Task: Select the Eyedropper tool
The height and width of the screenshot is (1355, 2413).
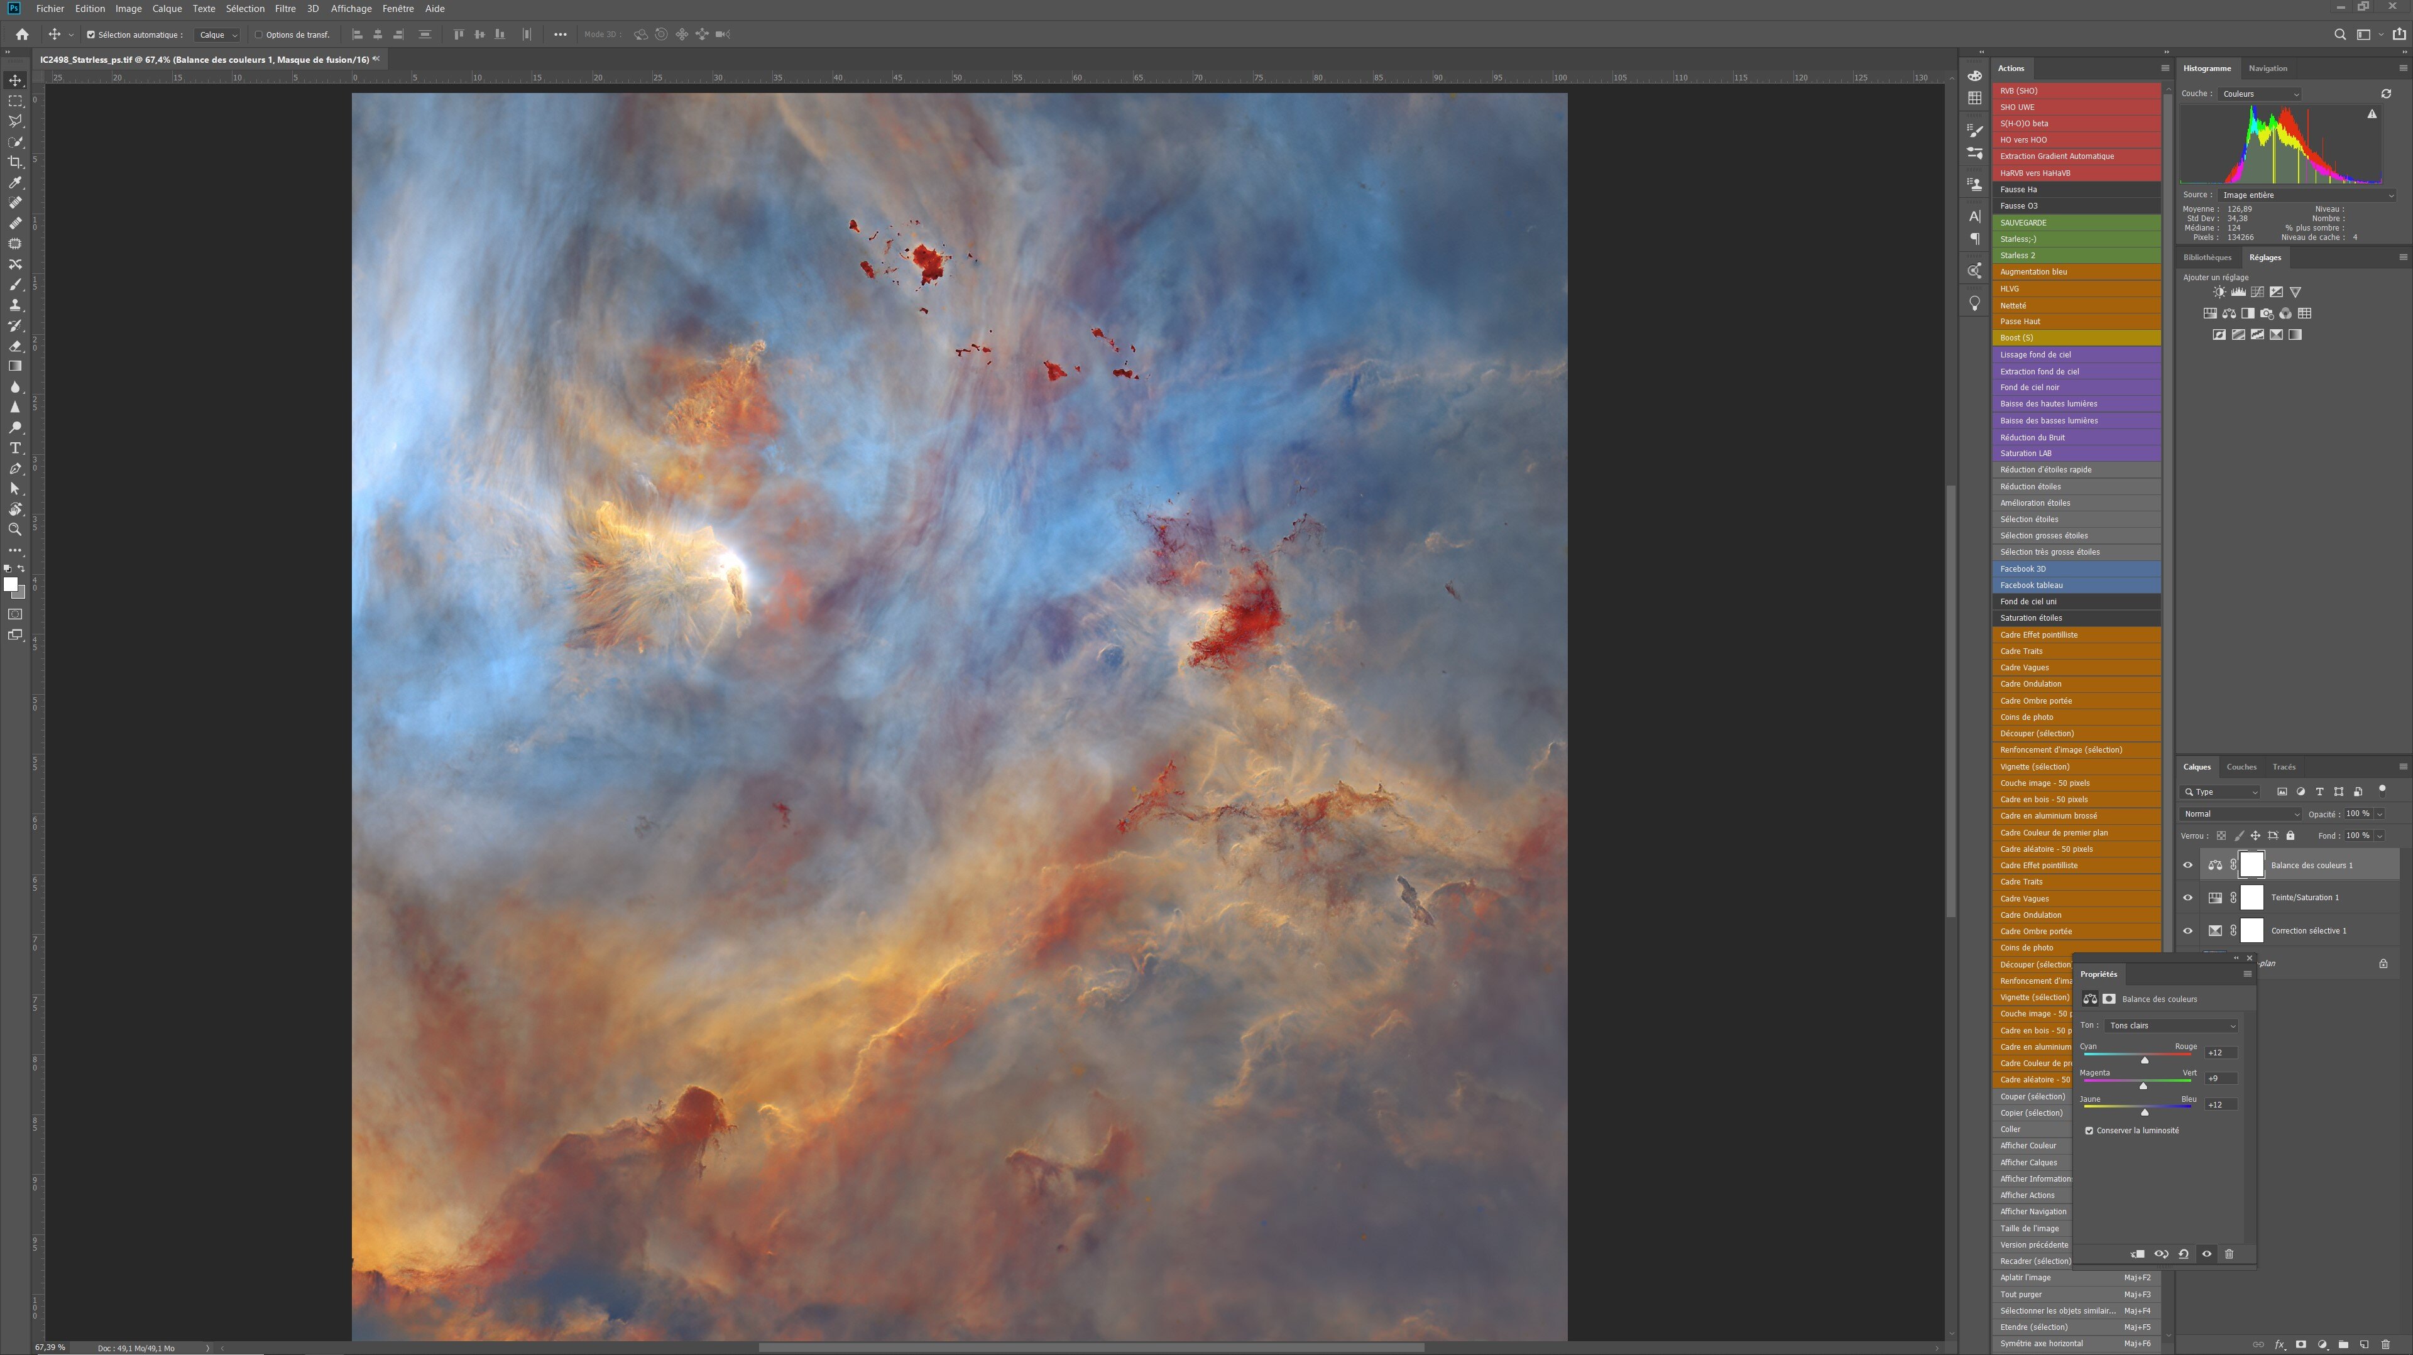Action: (15, 183)
